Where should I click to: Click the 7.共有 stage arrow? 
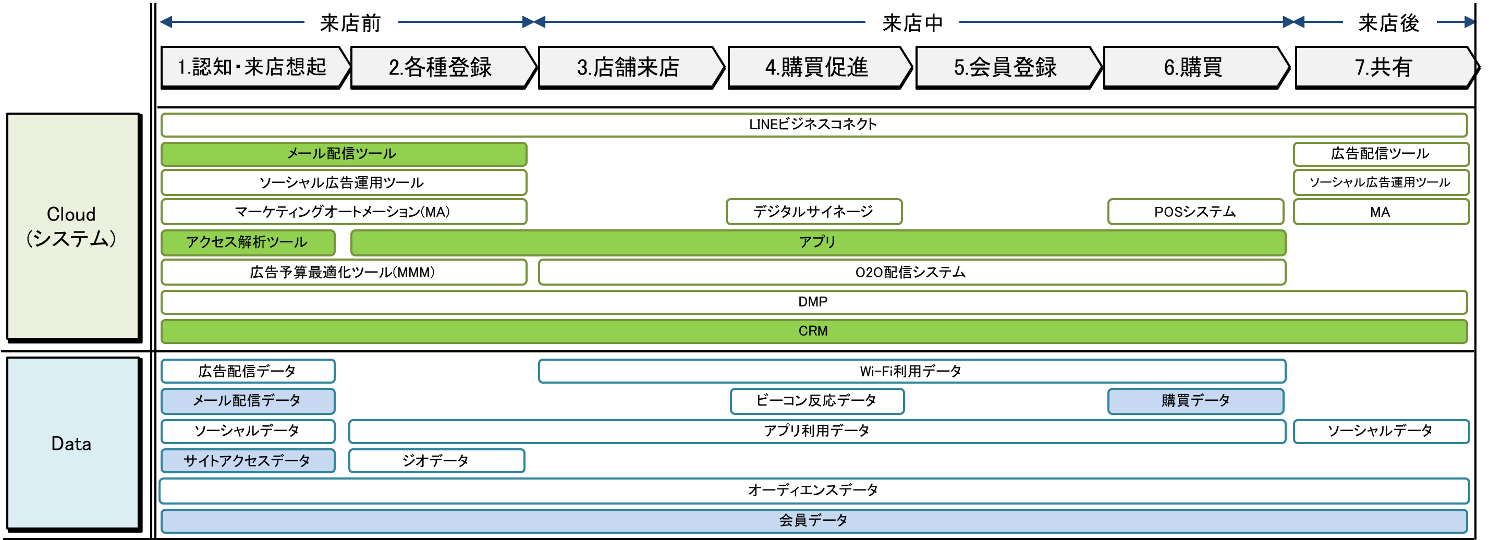pos(1383,67)
